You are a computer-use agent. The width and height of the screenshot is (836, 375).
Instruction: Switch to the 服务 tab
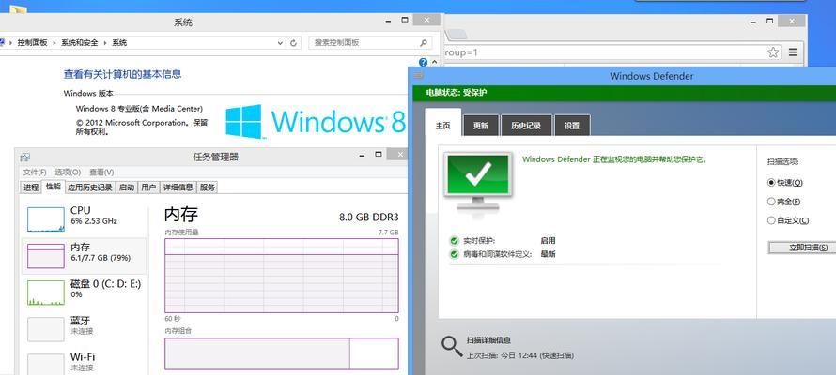pyautogui.click(x=208, y=187)
